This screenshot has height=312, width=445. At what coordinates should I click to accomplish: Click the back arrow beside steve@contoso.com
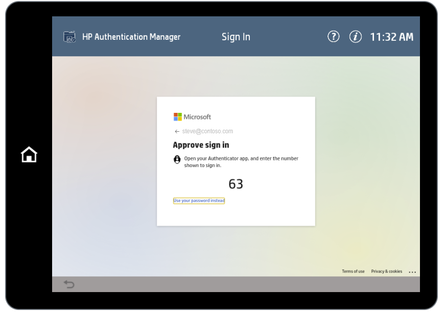click(x=177, y=131)
